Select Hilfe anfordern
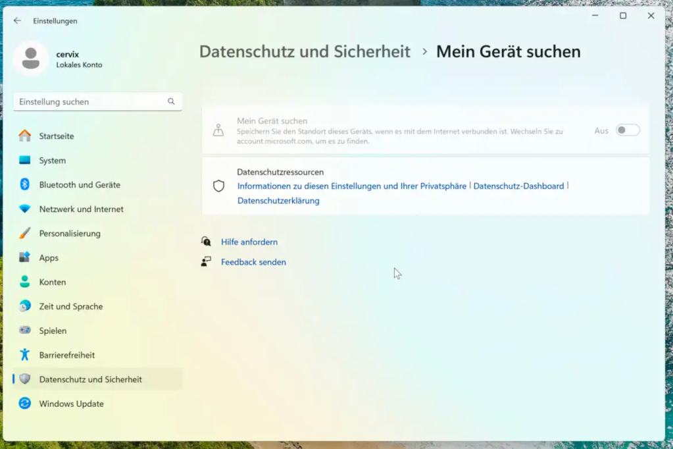The width and height of the screenshot is (673, 449). pyautogui.click(x=249, y=242)
